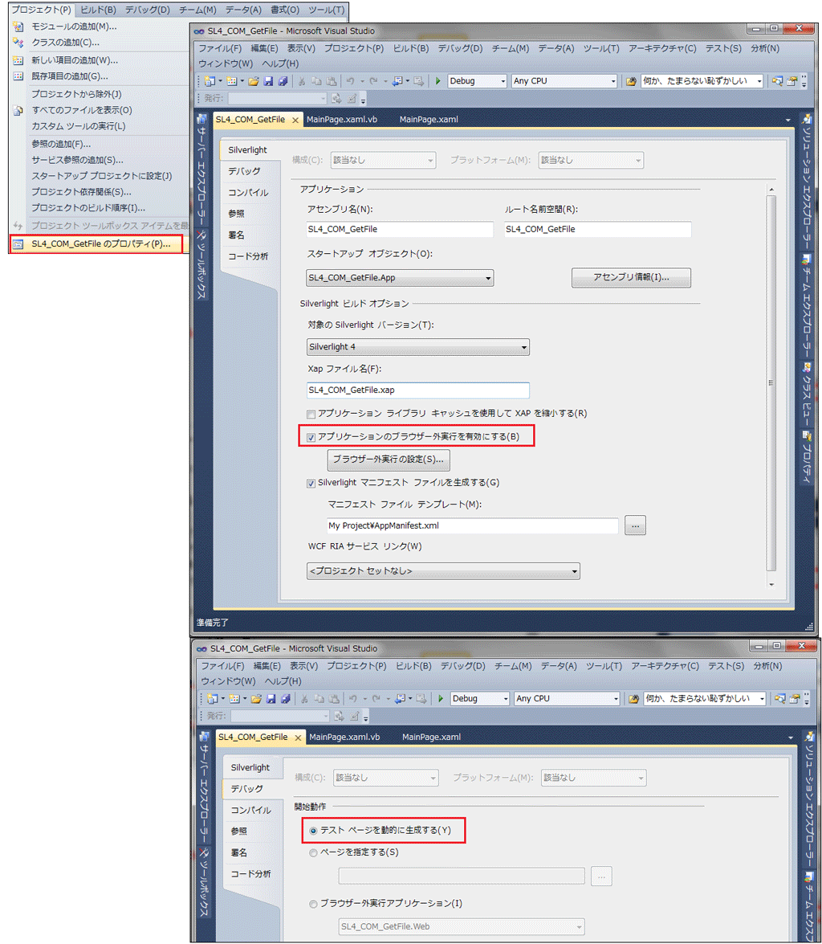Viewport: 822px width, 944px height.
Task: Click Save All icon in lower window toolbar
Action: coord(285,699)
